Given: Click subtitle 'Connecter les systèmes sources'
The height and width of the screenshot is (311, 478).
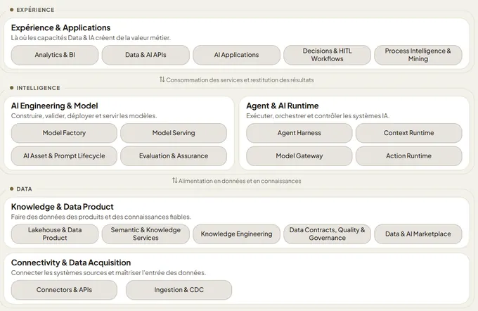Looking at the screenshot, I should coord(108,273).
